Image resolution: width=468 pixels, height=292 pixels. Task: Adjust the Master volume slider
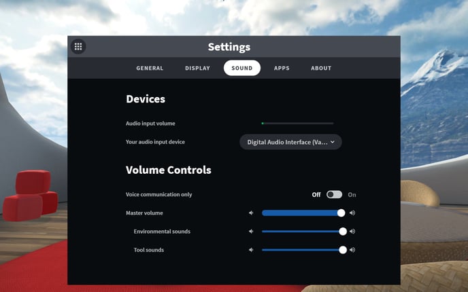pyautogui.click(x=303, y=213)
